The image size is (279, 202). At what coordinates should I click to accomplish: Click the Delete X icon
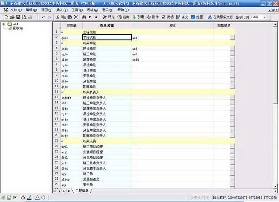coord(76,17)
